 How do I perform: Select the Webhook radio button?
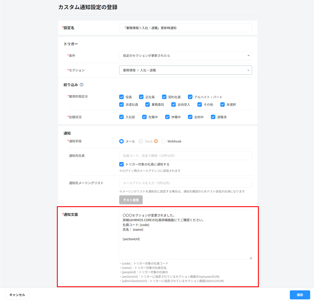point(164,141)
